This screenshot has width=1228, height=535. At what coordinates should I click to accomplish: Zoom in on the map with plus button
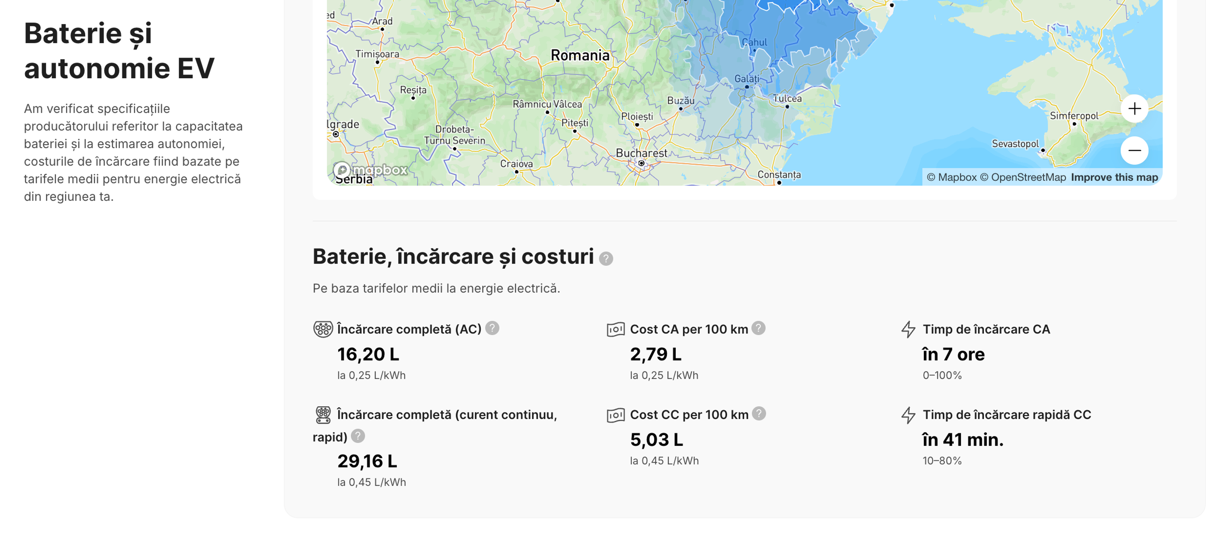coord(1134,109)
